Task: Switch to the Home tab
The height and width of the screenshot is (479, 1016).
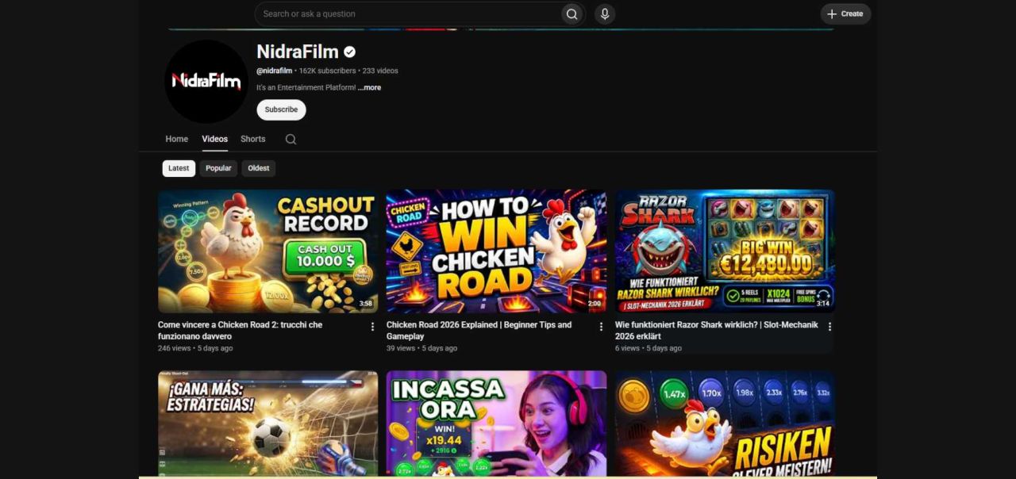Action: (x=176, y=139)
